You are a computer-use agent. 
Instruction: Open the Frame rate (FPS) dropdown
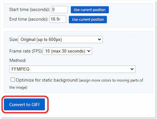pyautogui.click(x=67, y=51)
